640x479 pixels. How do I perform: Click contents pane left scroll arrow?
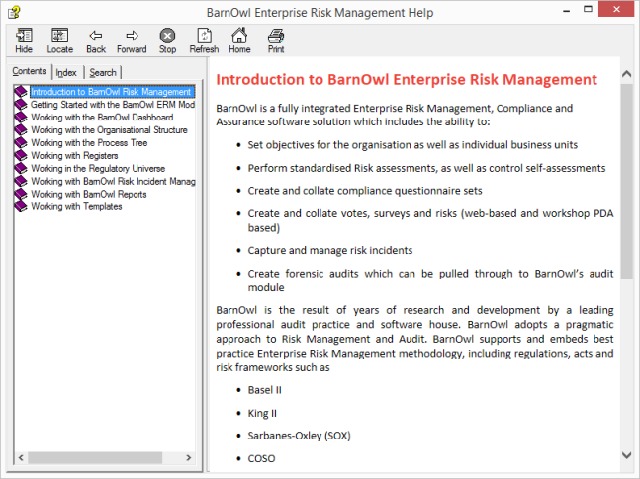coord(21,458)
